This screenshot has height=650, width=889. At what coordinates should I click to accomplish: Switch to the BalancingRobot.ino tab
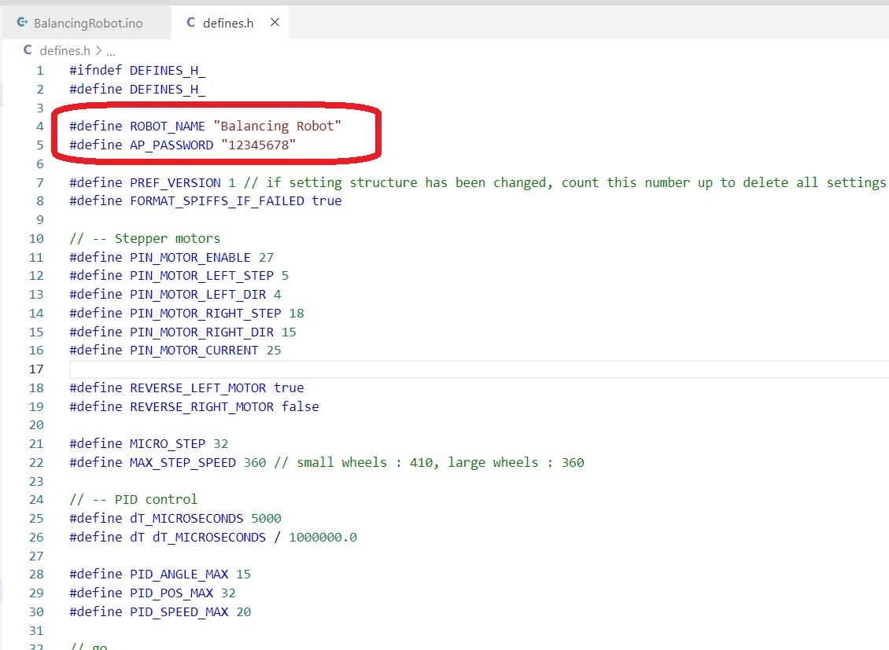click(87, 23)
